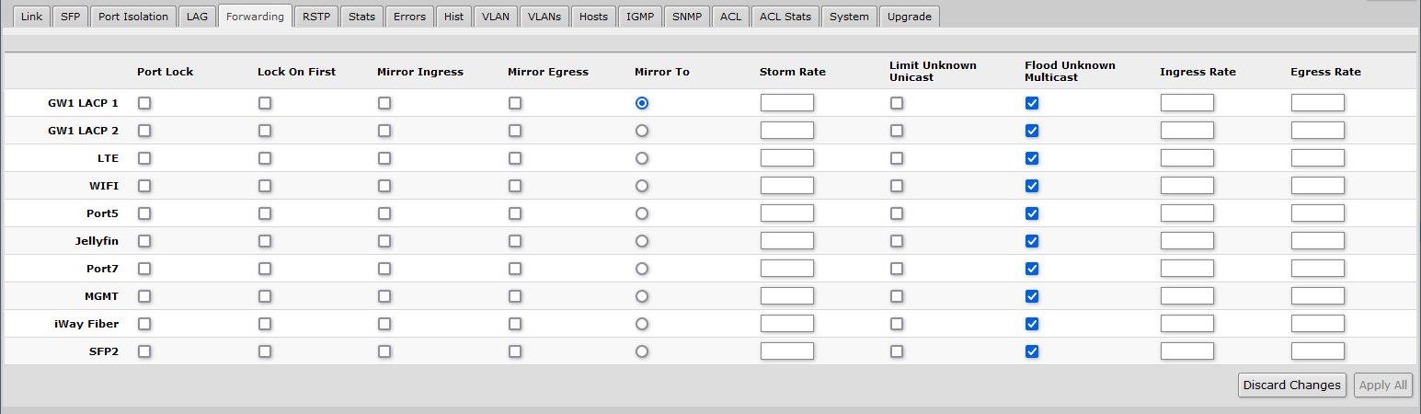Enable Port Lock for GW1 LACP 1
1421x414 pixels.
pyautogui.click(x=144, y=103)
